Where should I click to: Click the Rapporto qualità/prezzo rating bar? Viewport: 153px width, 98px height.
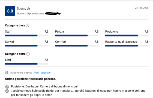127,45
